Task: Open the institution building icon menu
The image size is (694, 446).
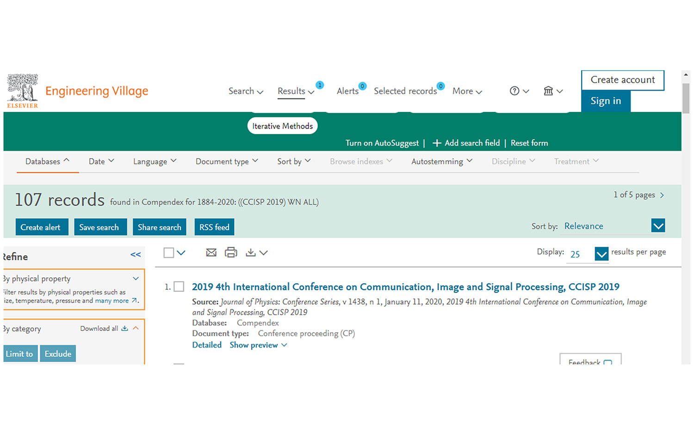Action: click(x=548, y=91)
